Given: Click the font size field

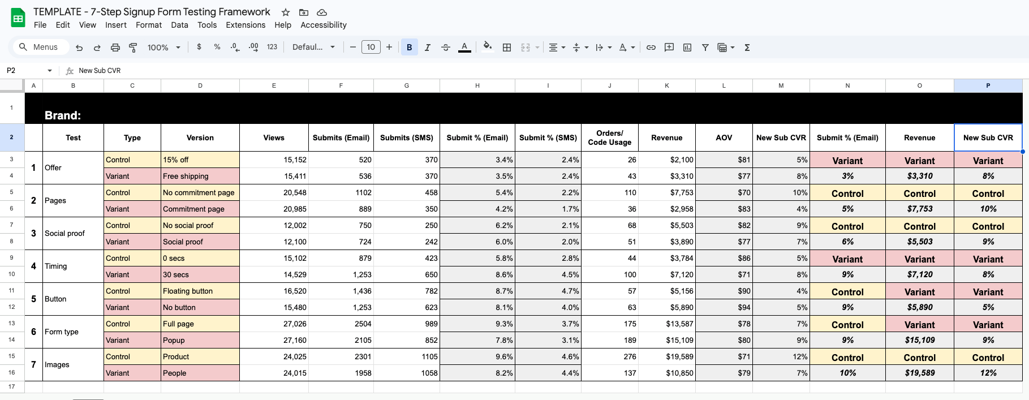Looking at the screenshot, I should 371,47.
